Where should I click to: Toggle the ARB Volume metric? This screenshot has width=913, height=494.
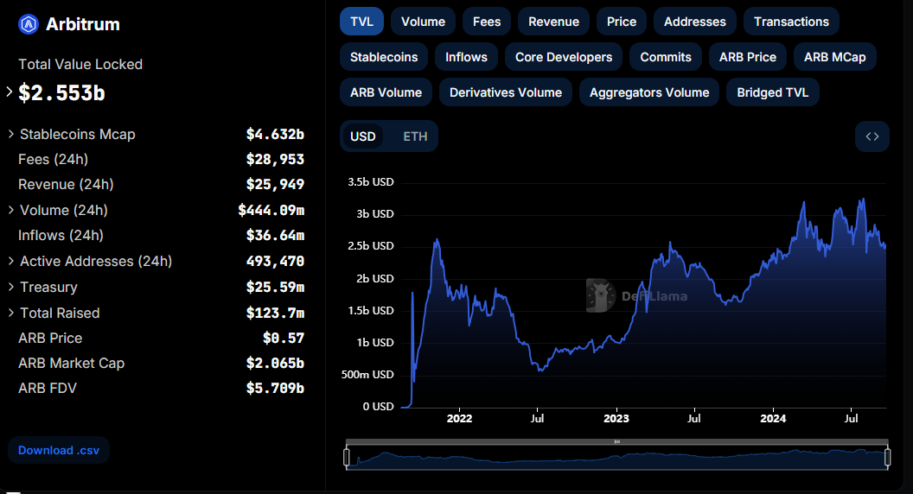386,92
